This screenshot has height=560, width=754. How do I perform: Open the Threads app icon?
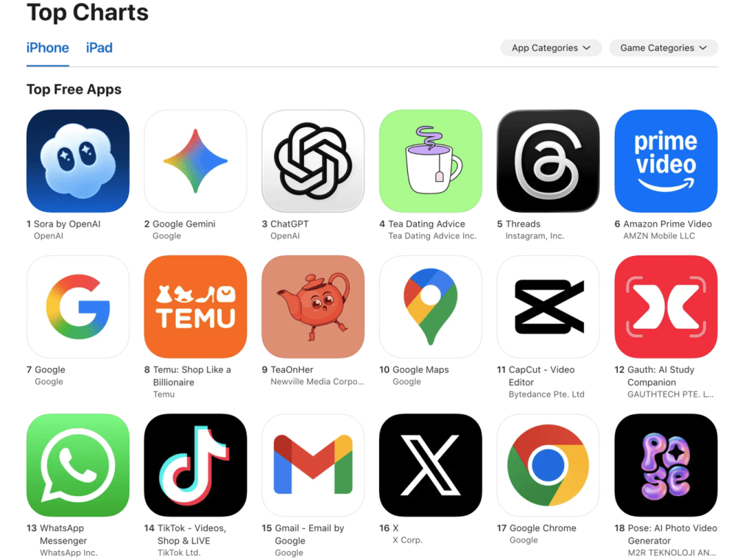coord(548,161)
